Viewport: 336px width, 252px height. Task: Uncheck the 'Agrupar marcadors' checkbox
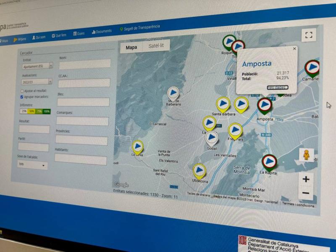pos(22,97)
